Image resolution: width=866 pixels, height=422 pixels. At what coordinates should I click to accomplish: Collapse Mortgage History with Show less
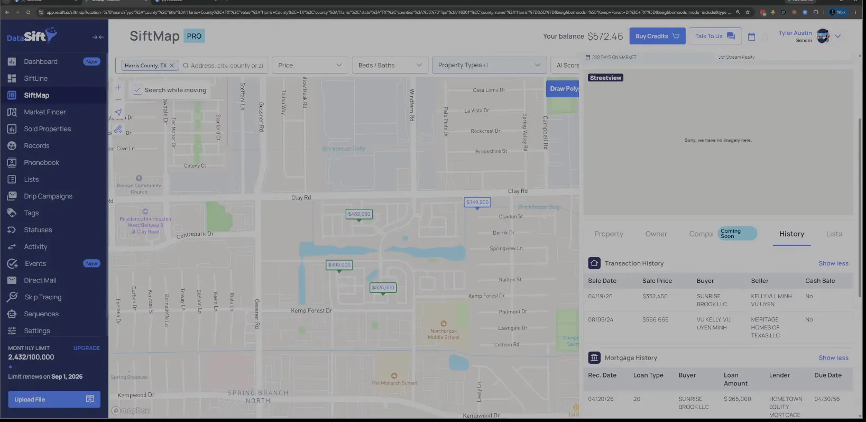pyautogui.click(x=833, y=358)
